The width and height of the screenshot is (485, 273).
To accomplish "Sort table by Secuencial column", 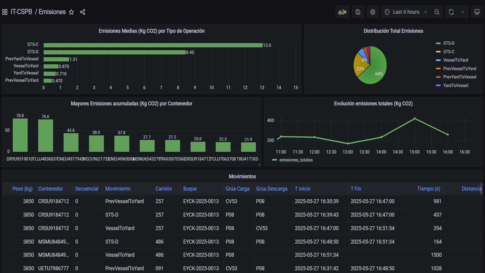I will tap(87, 189).
